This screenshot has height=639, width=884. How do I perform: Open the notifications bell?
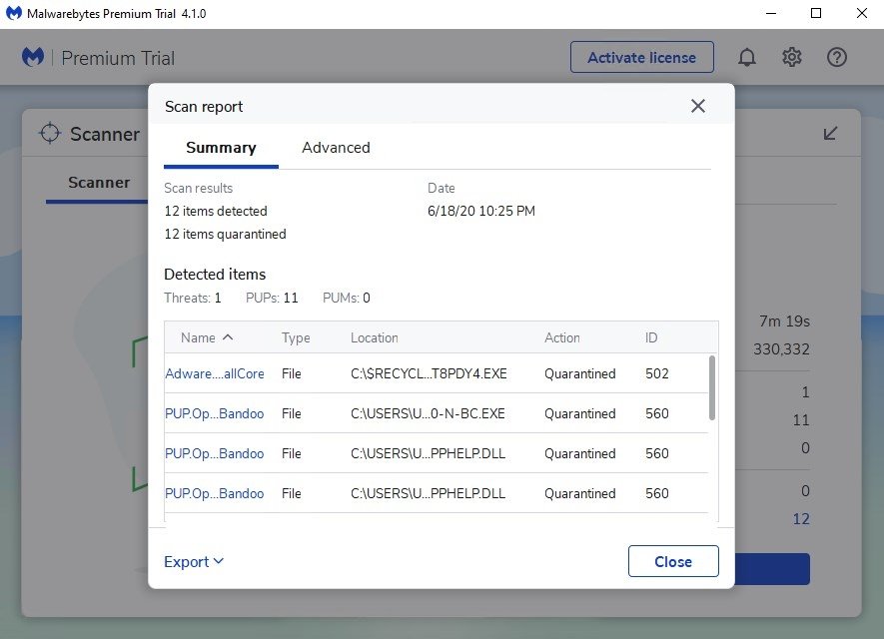747,58
